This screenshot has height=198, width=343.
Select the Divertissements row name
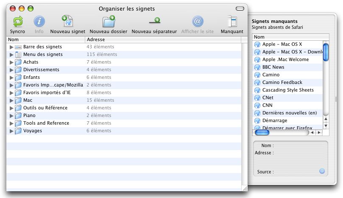[41, 70]
